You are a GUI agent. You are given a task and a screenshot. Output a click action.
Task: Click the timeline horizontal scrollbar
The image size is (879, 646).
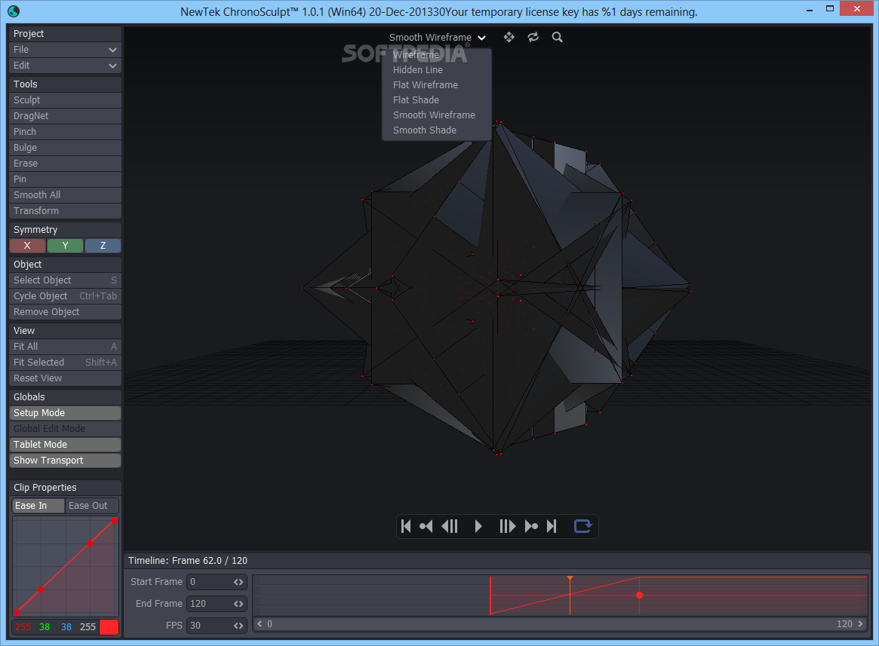[x=559, y=623]
